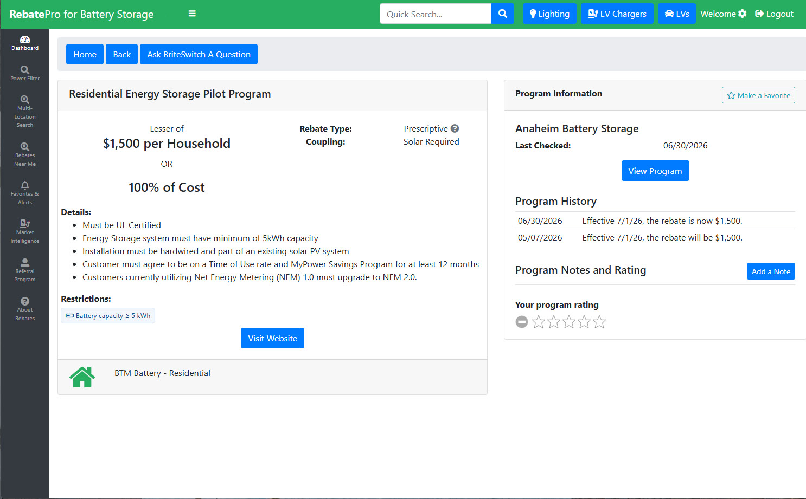Select the 05/07/2026 program history row
The image size is (806, 499).
[x=655, y=237]
